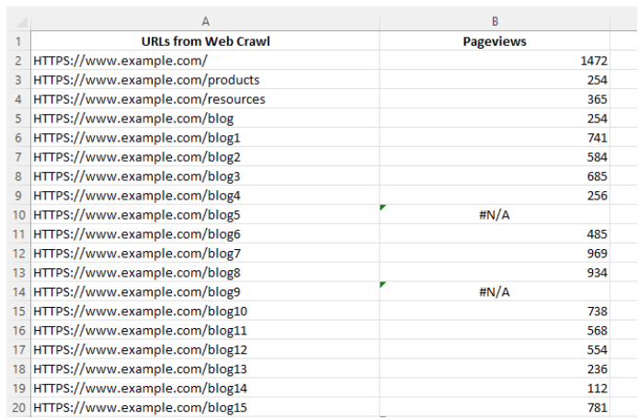Select row 20 header
Image resolution: width=639 pixels, height=420 pixels.
(18, 407)
